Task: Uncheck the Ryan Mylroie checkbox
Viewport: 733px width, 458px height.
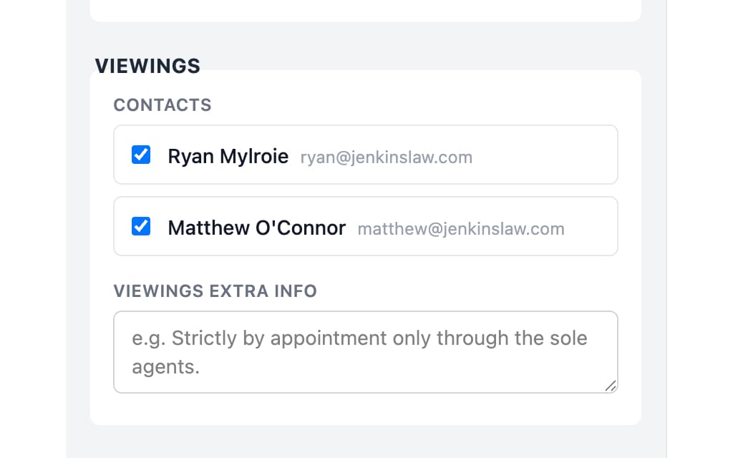Action: (x=141, y=155)
